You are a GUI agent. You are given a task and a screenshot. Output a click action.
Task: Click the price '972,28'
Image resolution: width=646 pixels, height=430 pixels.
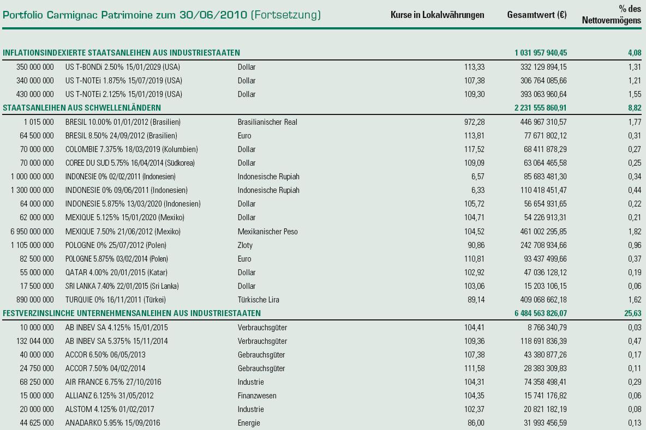[x=474, y=122]
